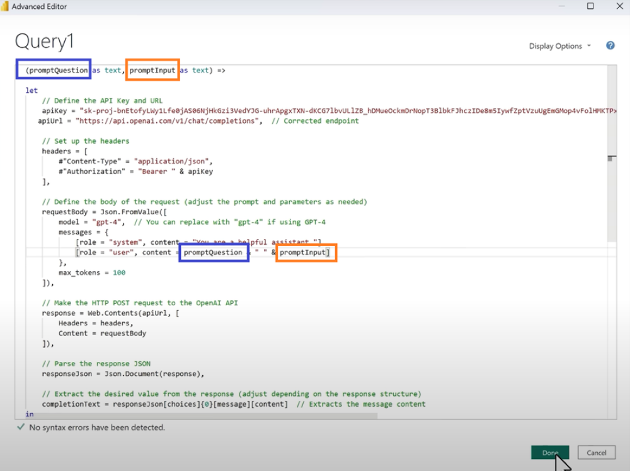The height and width of the screenshot is (471, 630).
Task: Click the 'Content = requestBody' line
Action: pyautogui.click(x=102, y=334)
